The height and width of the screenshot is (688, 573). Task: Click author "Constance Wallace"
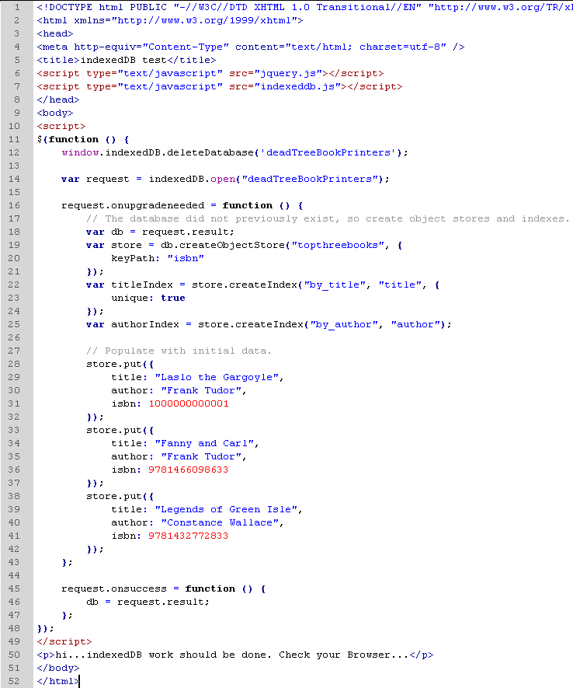coord(221,522)
